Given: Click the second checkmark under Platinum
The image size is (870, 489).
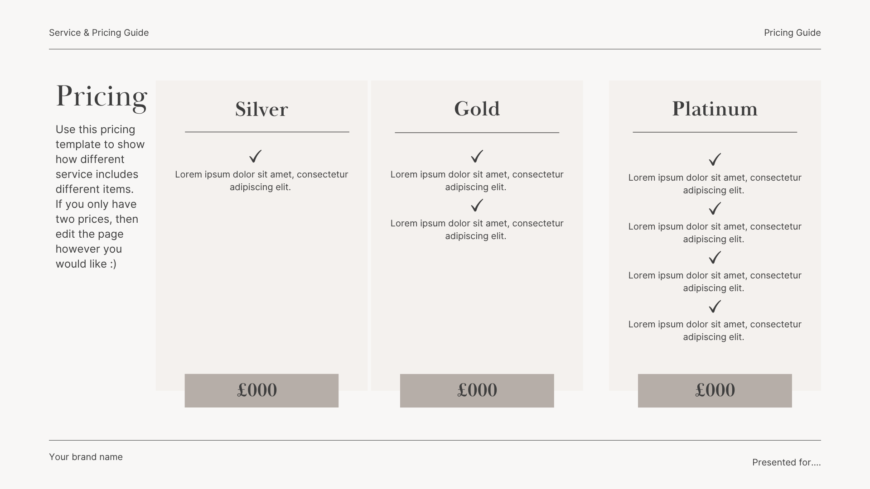Looking at the screenshot, I should point(715,208).
